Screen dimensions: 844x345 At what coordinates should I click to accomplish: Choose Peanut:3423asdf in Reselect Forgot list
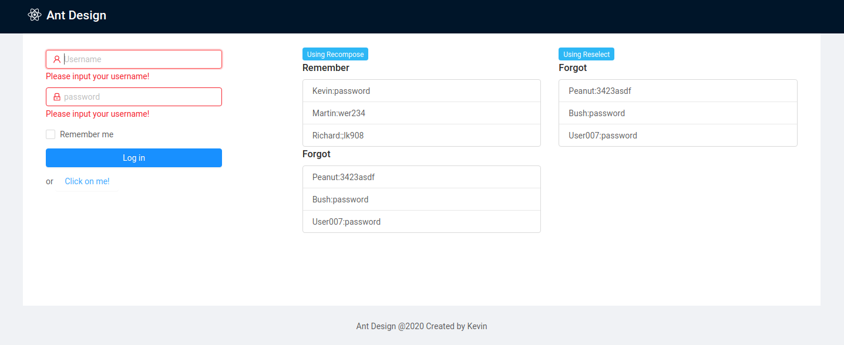[x=678, y=91]
